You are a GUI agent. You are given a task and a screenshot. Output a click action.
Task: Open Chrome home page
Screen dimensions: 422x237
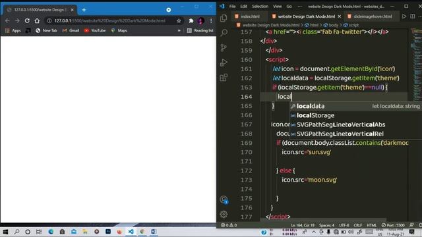coord(37,20)
